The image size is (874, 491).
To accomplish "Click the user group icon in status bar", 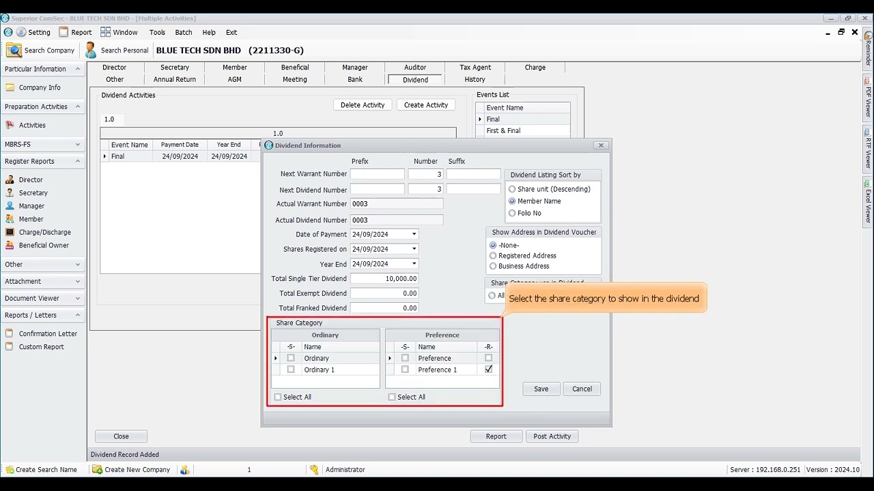I will [x=184, y=469].
